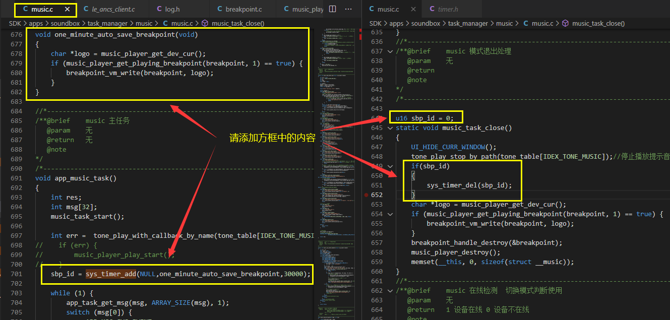Close the active music.c tab in left group

click(x=68, y=9)
